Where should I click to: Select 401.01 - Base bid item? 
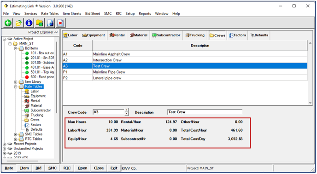42,67
